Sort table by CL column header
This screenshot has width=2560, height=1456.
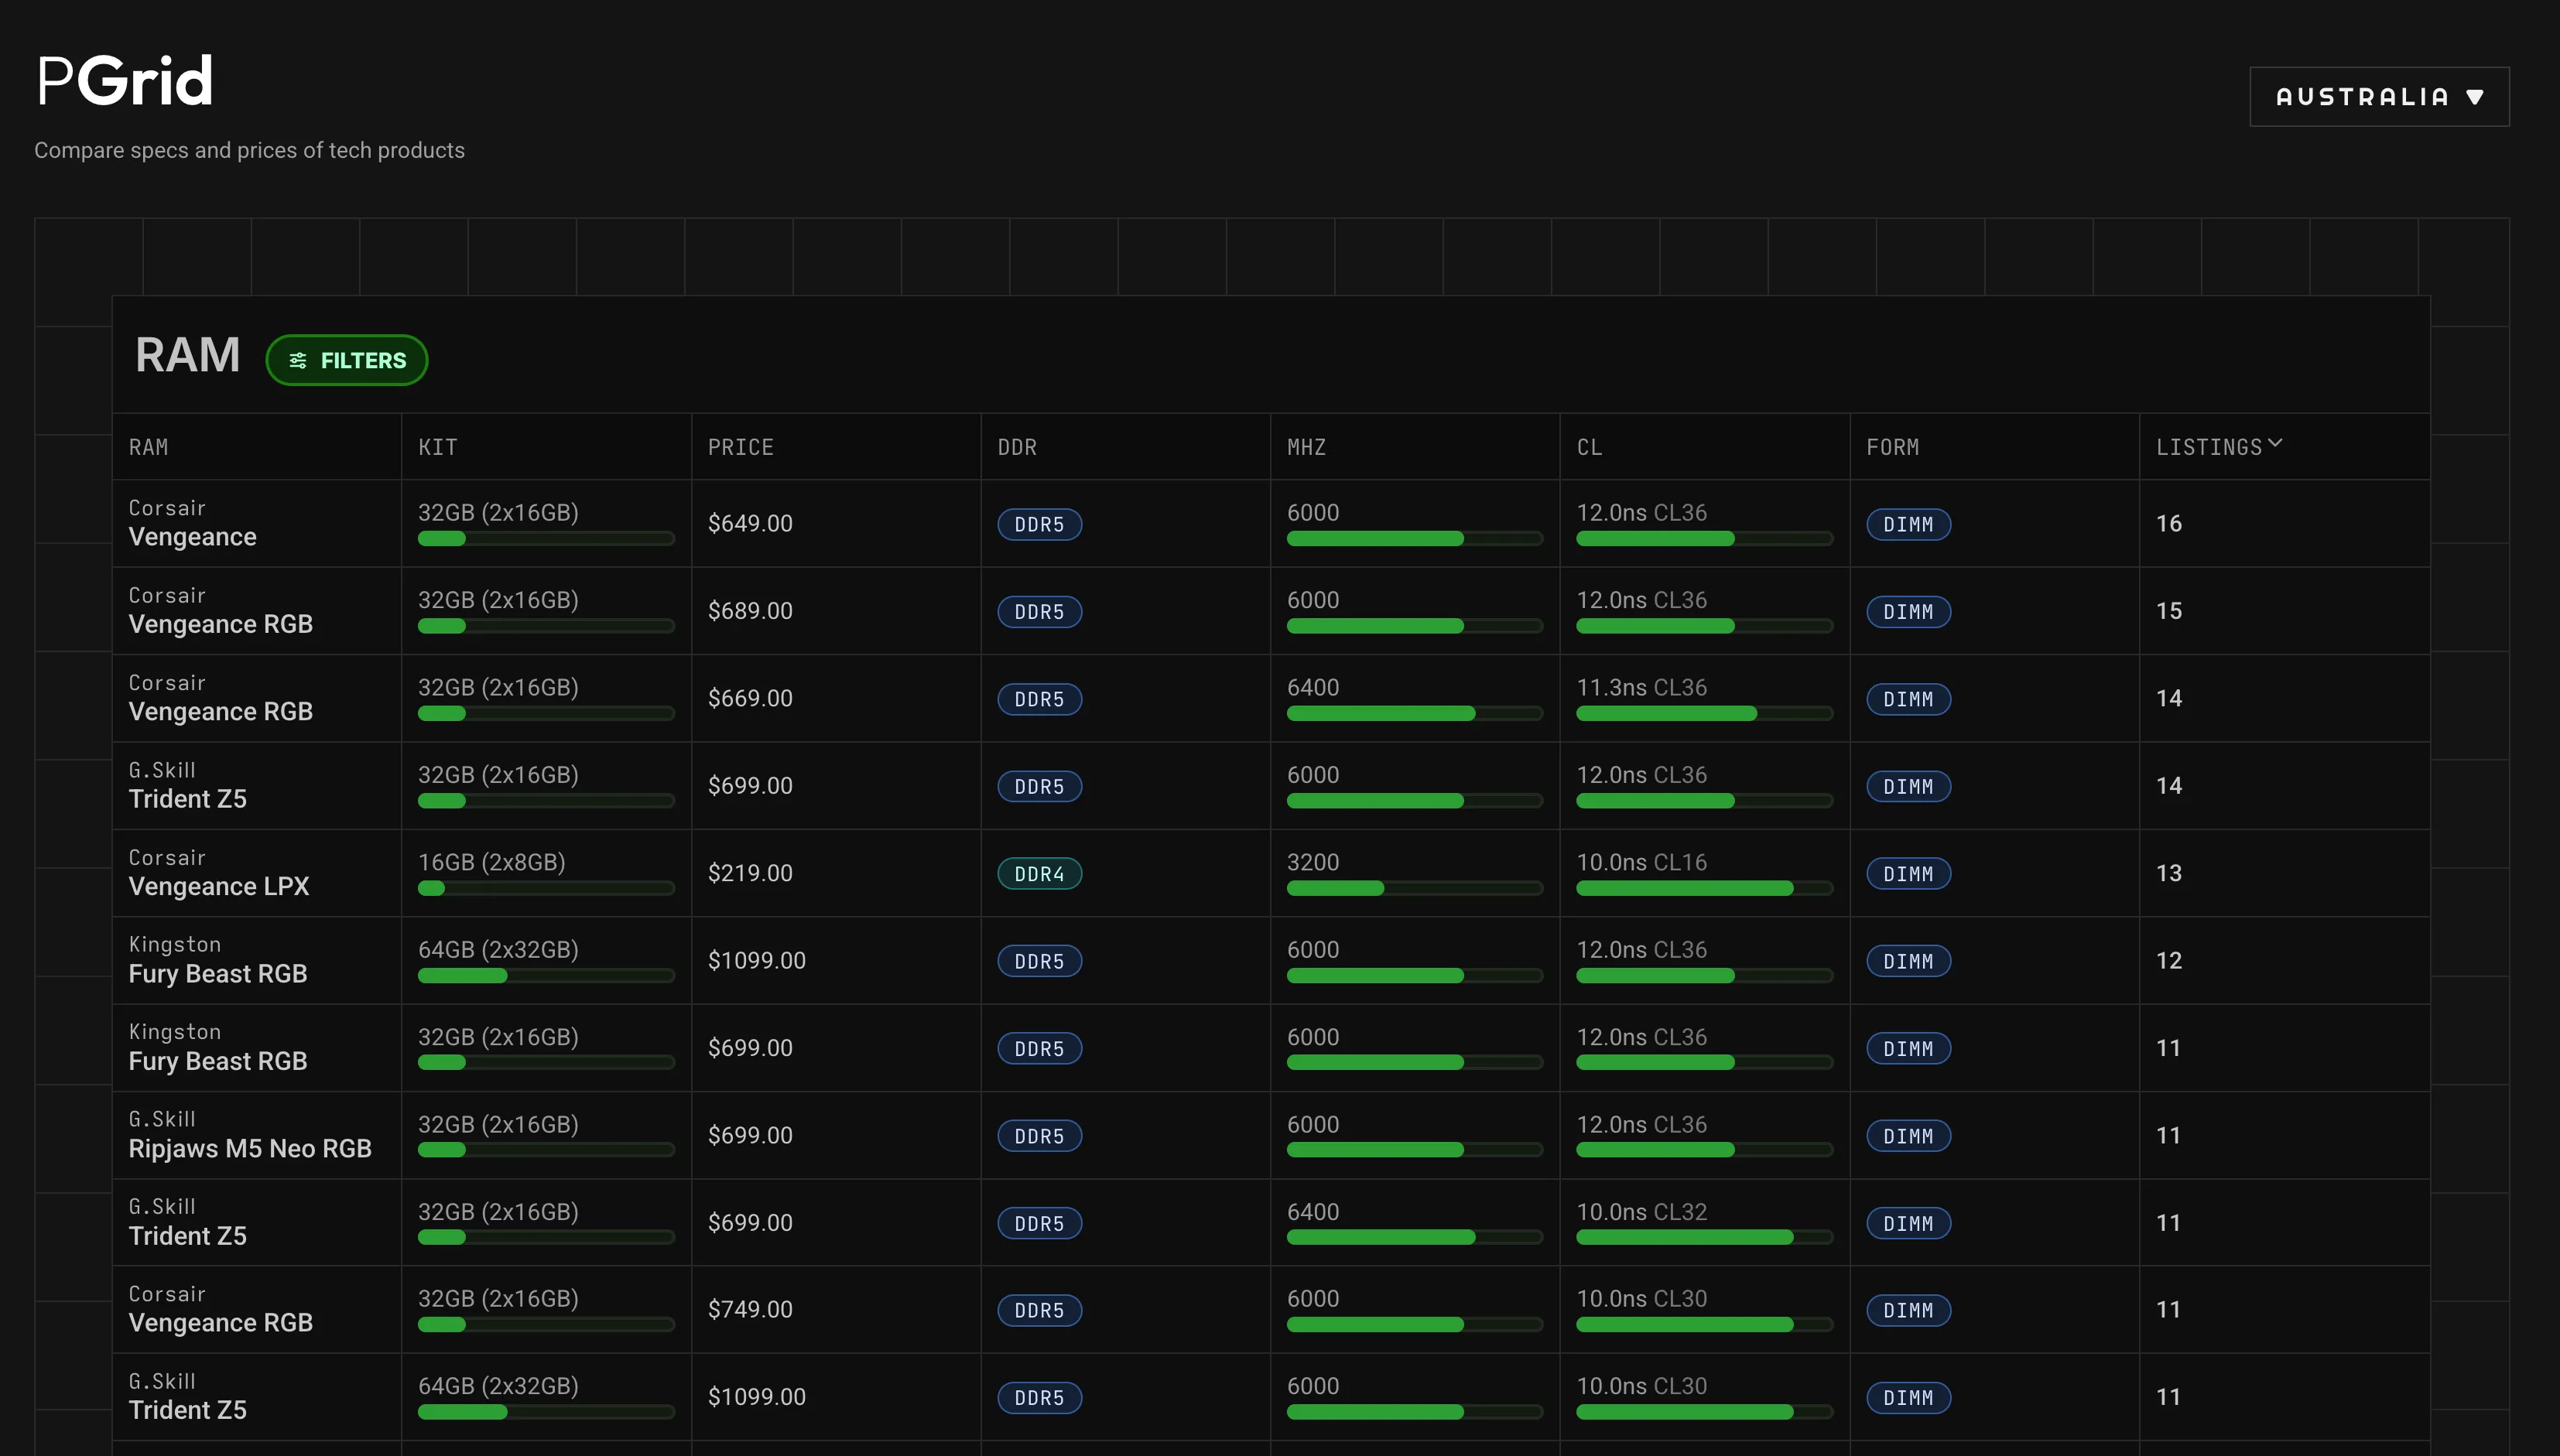click(1589, 447)
